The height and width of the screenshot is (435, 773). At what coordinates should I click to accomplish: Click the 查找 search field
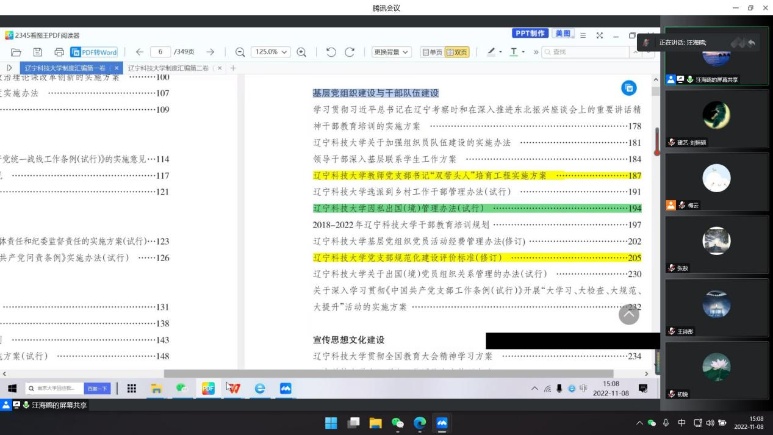pyautogui.click(x=586, y=52)
